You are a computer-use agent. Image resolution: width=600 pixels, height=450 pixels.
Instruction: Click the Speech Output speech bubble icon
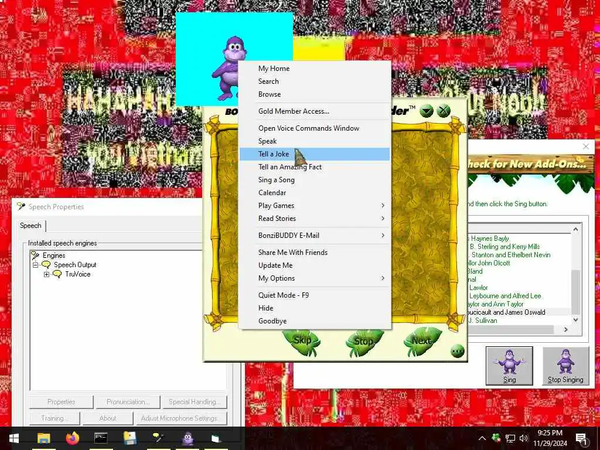(46, 265)
